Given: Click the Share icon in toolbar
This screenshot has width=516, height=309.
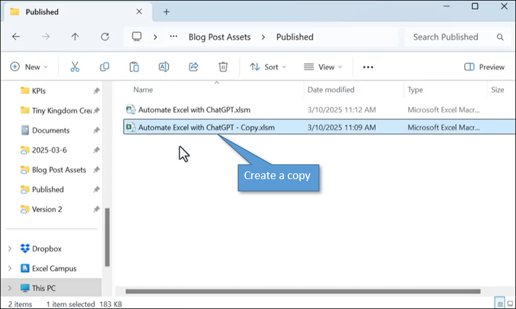Looking at the screenshot, I should [x=193, y=67].
